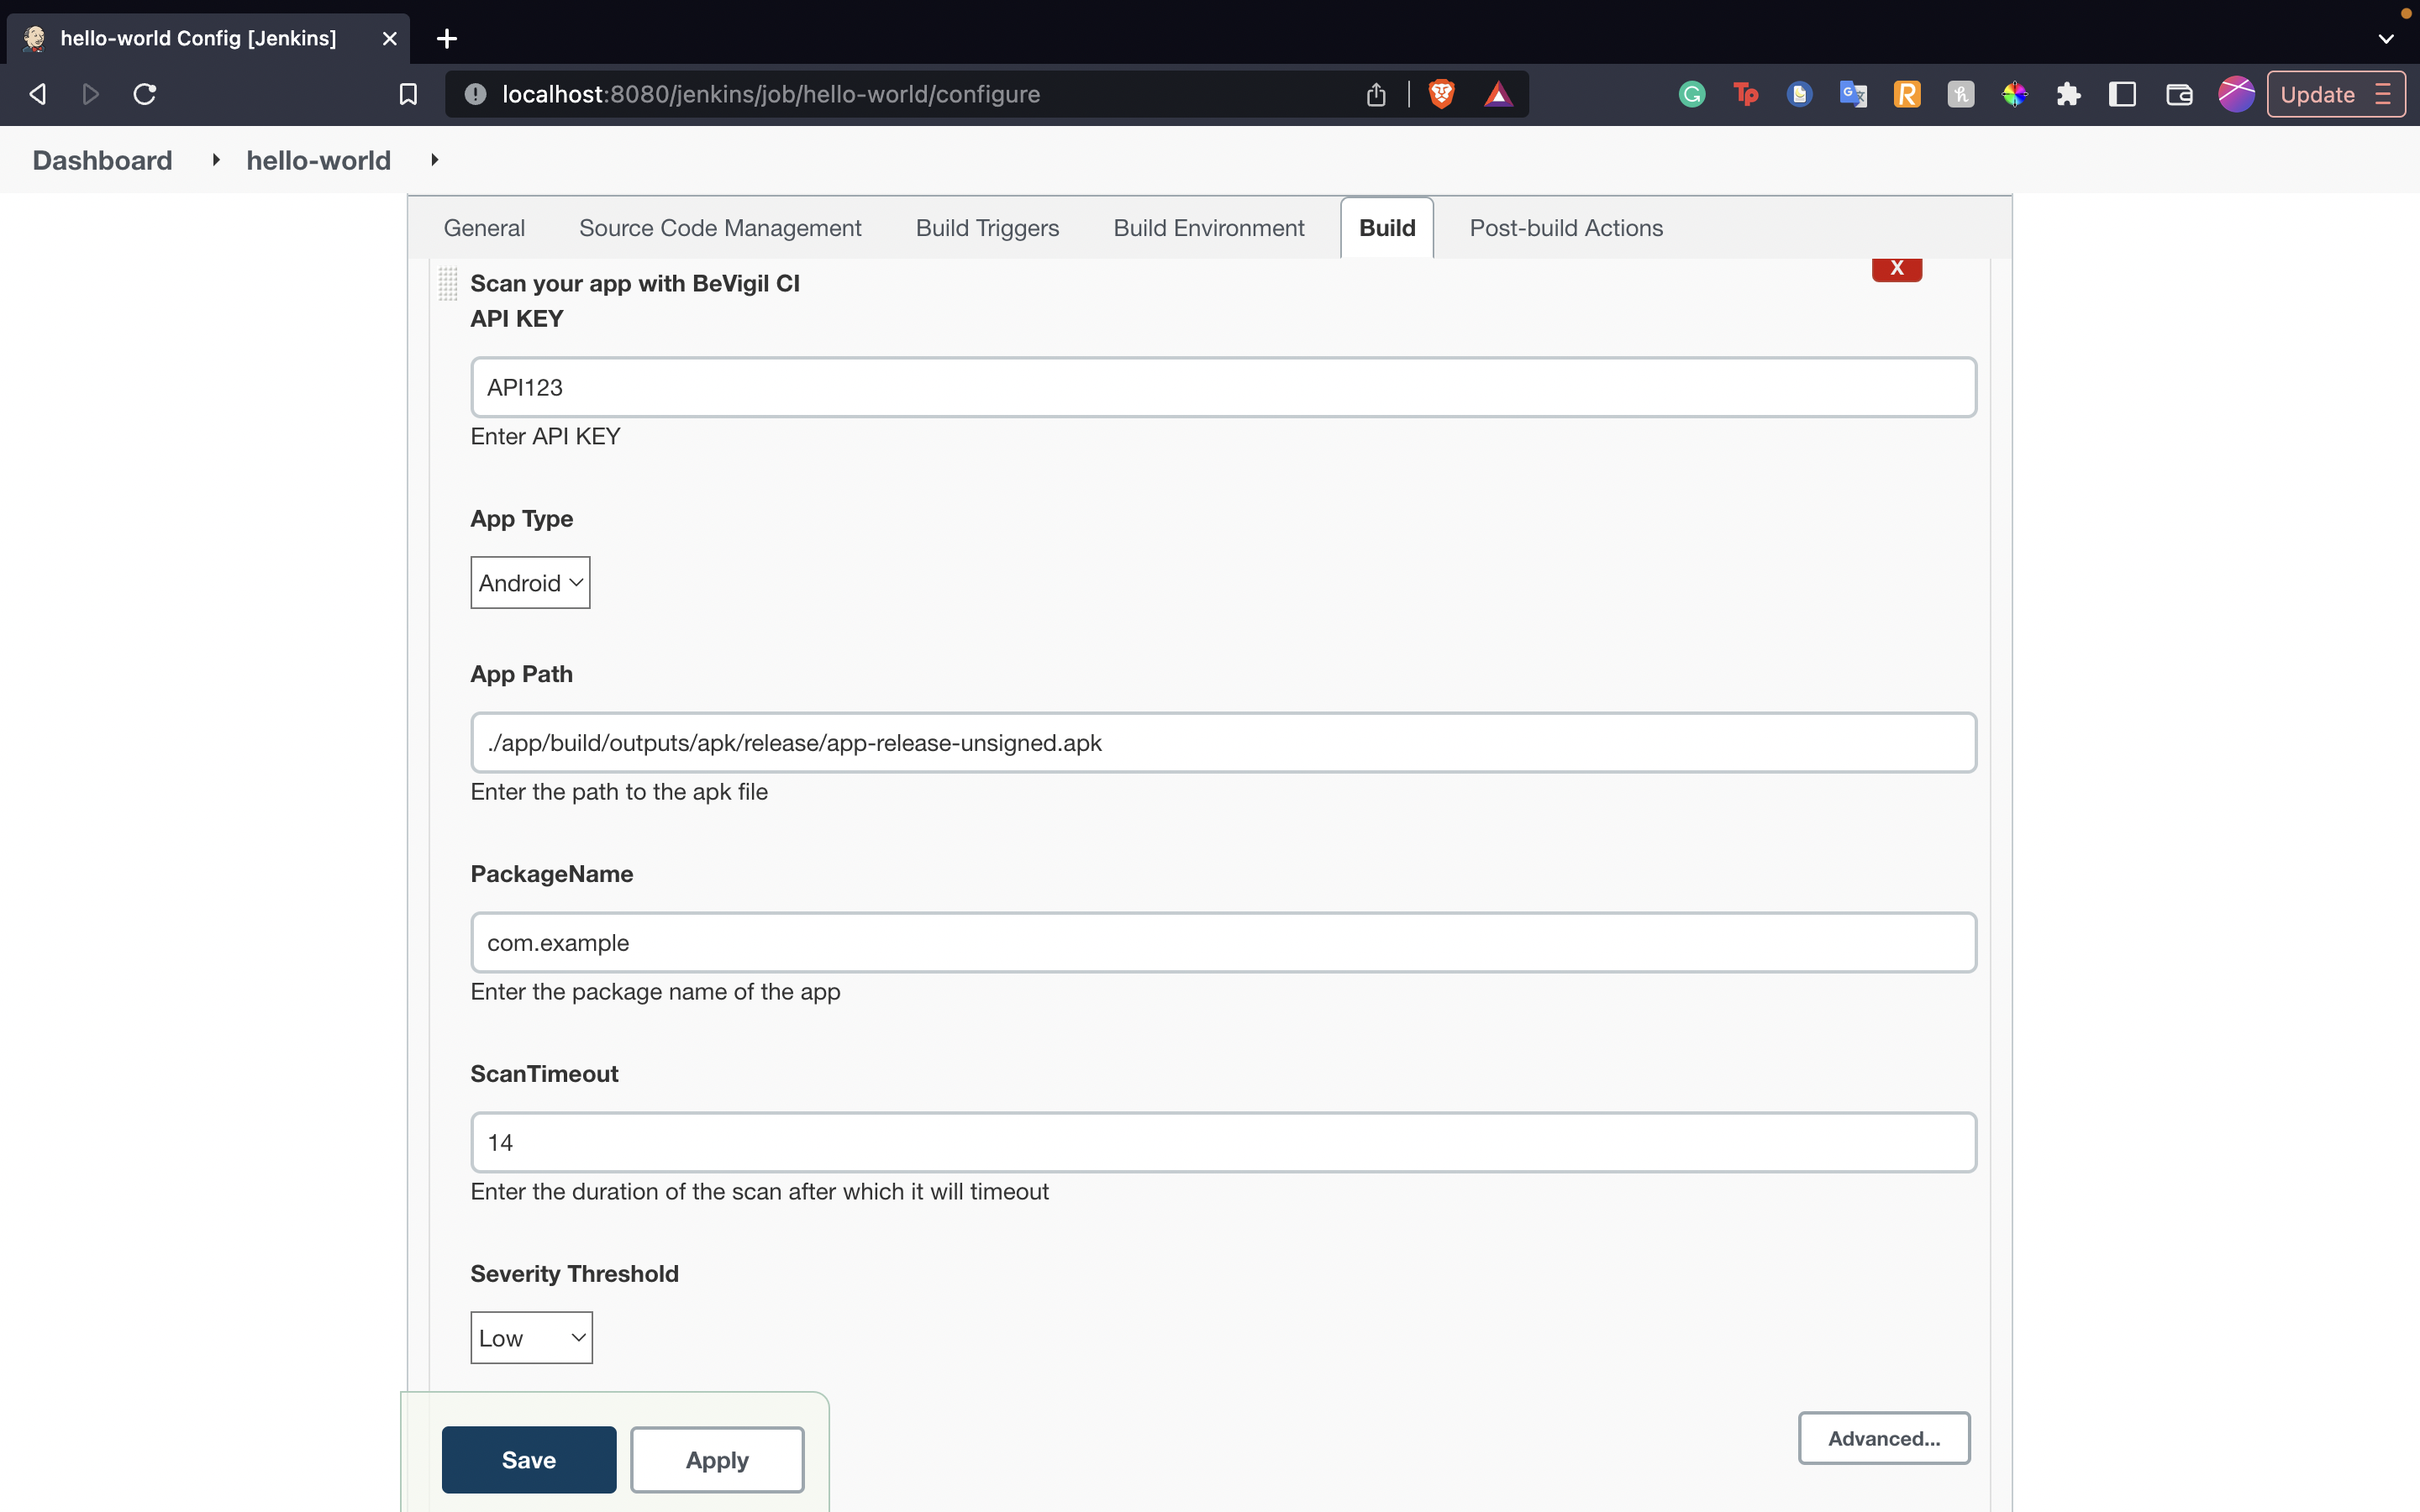This screenshot has height=1512, width=2420.
Task: Switch to Source Code Management tab
Action: (720, 228)
